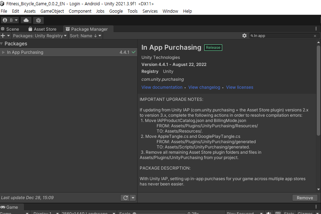The image size is (321, 214).
Task: Expand the In App Purchasing row arrow
Action: [3, 53]
